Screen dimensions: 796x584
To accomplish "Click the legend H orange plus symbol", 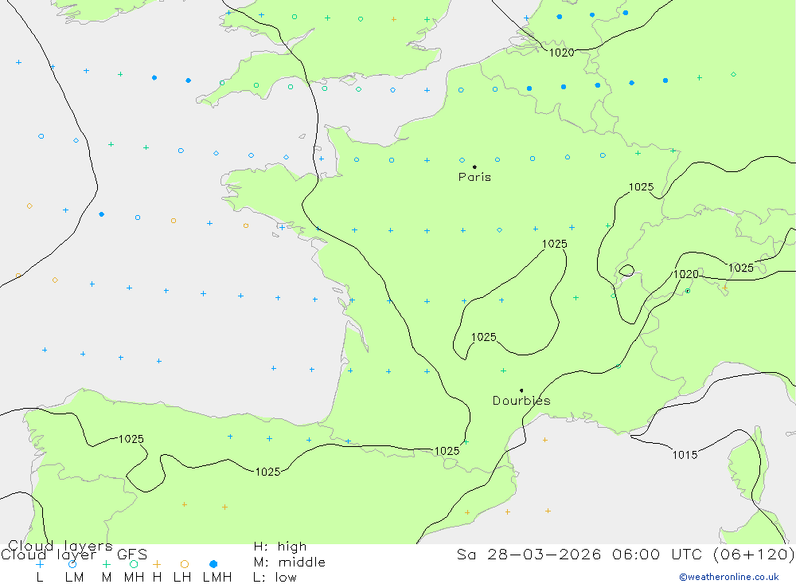I will coord(157,564).
